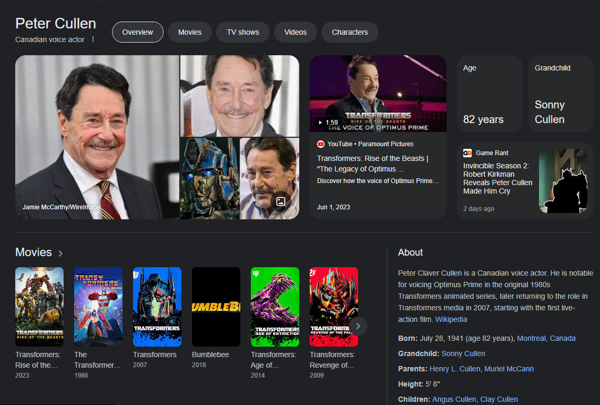Open the Invincible Season 2 Game Rant article

(x=497, y=178)
